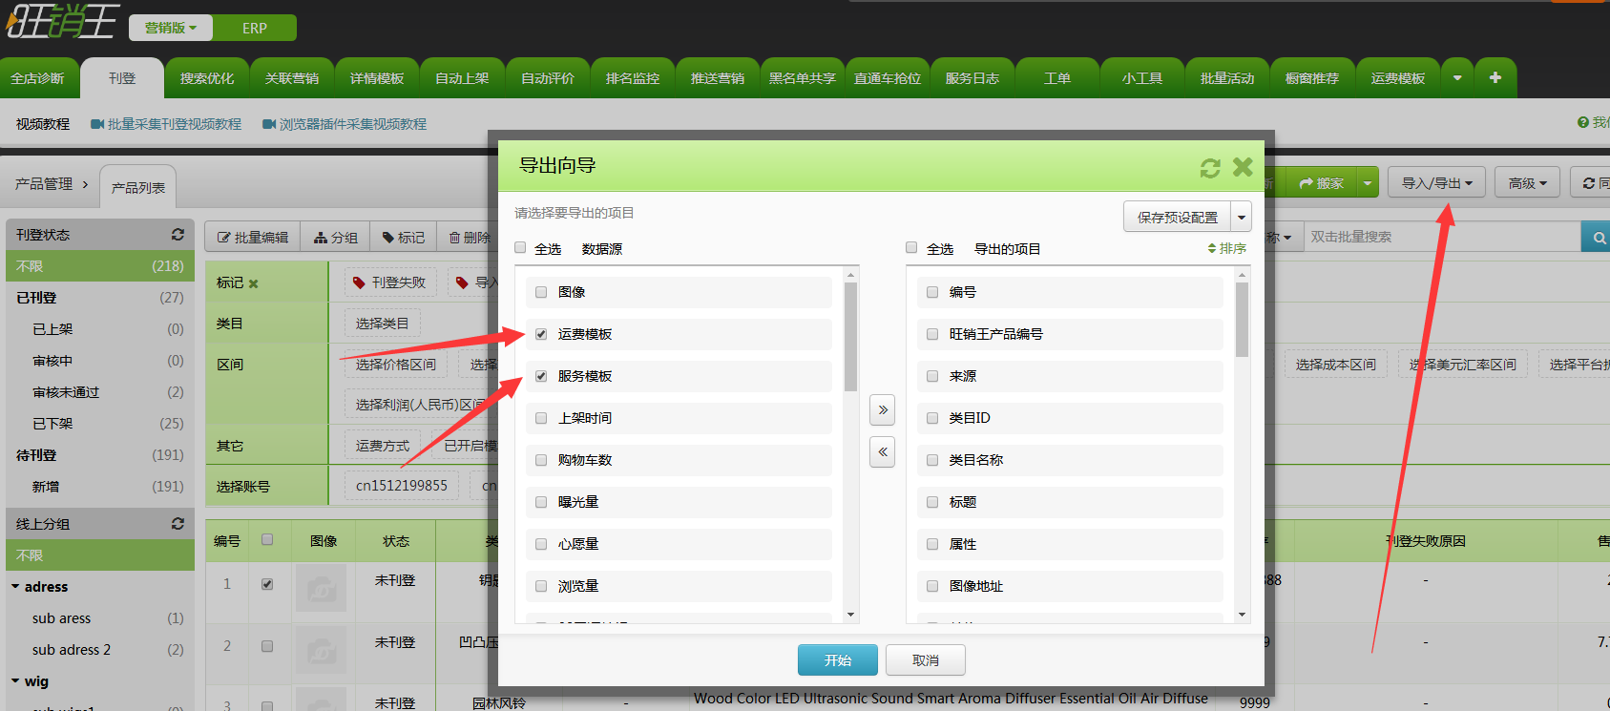Screen dimensions: 1610x711
Task: Click the 批量编辑 toolbar button
Action: pos(253,238)
